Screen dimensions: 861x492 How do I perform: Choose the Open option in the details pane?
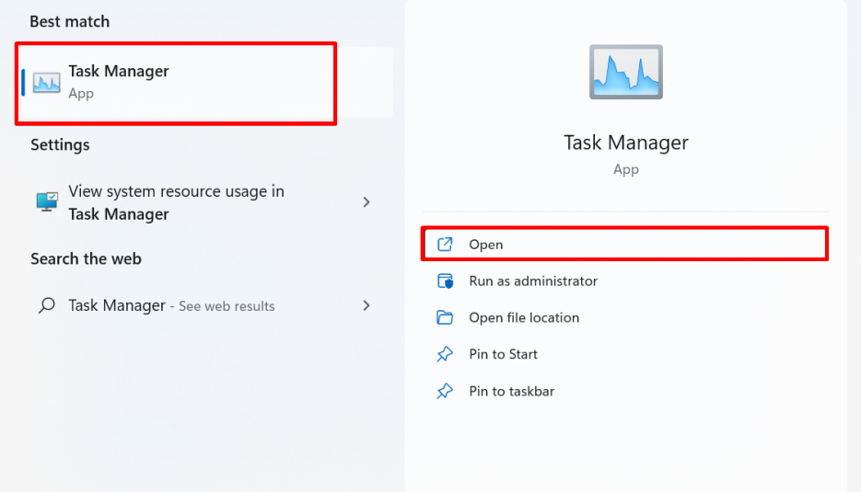pyautogui.click(x=486, y=245)
